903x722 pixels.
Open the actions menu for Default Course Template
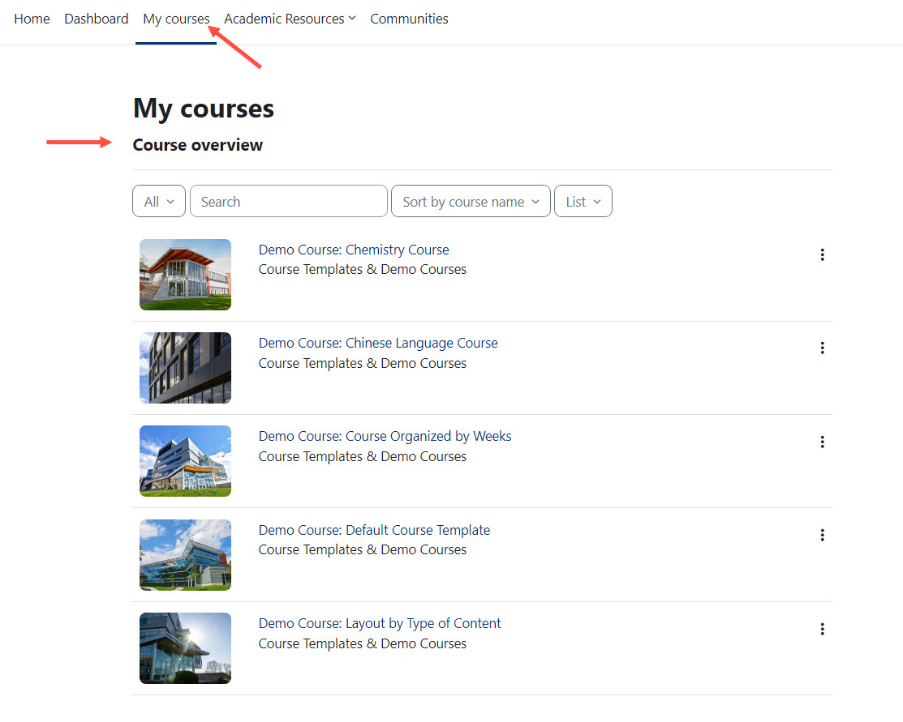[822, 535]
